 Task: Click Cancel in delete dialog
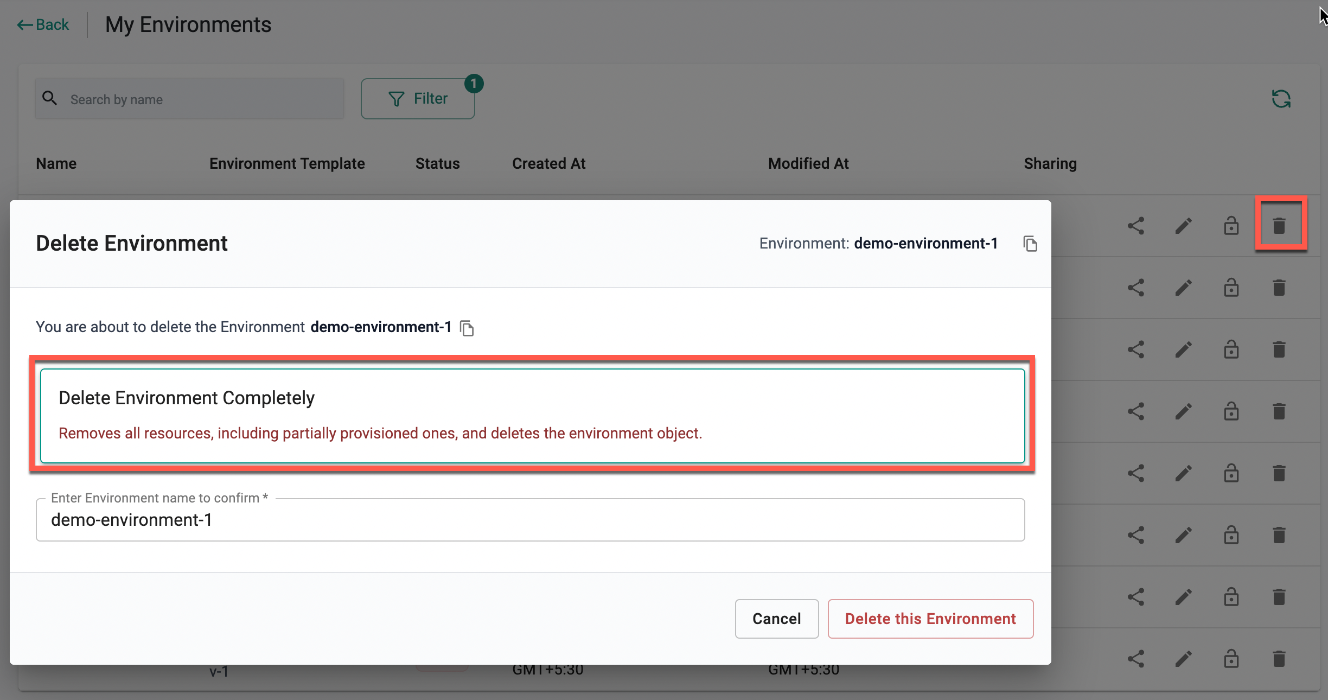pos(776,619)
